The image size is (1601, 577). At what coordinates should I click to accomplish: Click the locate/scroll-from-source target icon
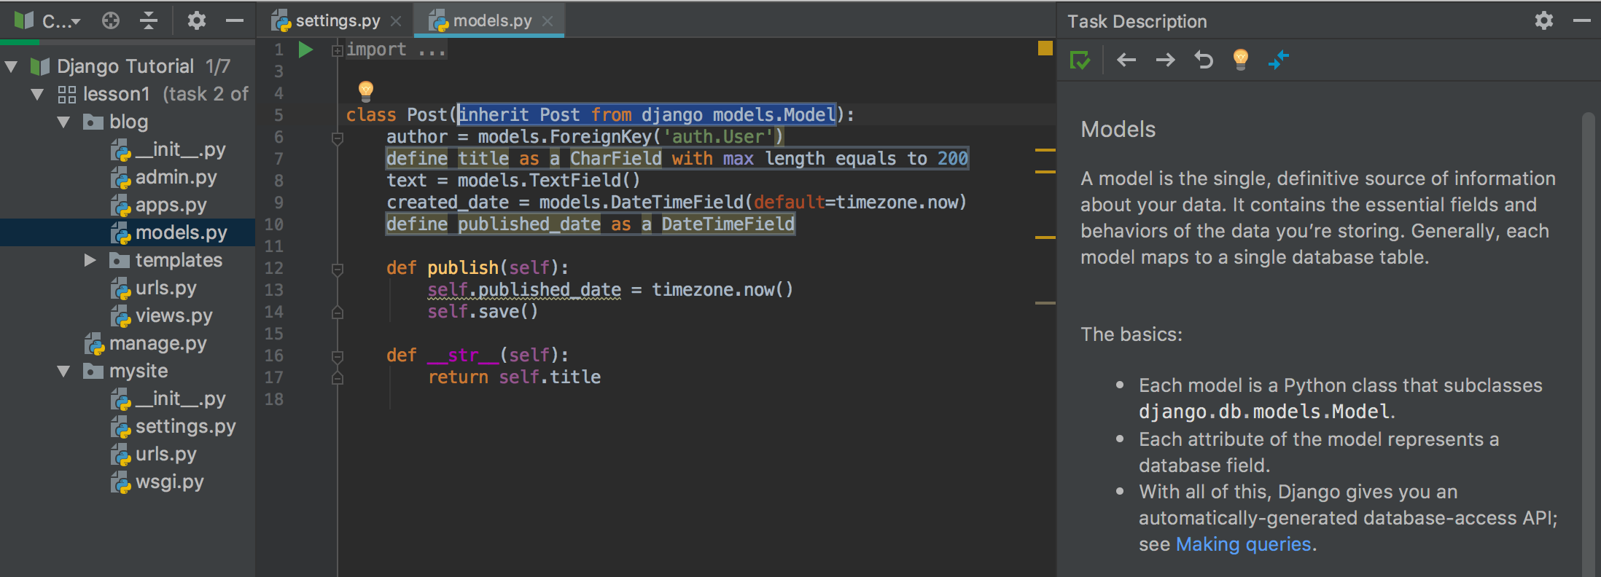pyautogui.click(x=111, y=21)
